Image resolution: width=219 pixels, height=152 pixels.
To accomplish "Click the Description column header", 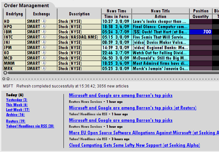I will click(x=79, y=14).
